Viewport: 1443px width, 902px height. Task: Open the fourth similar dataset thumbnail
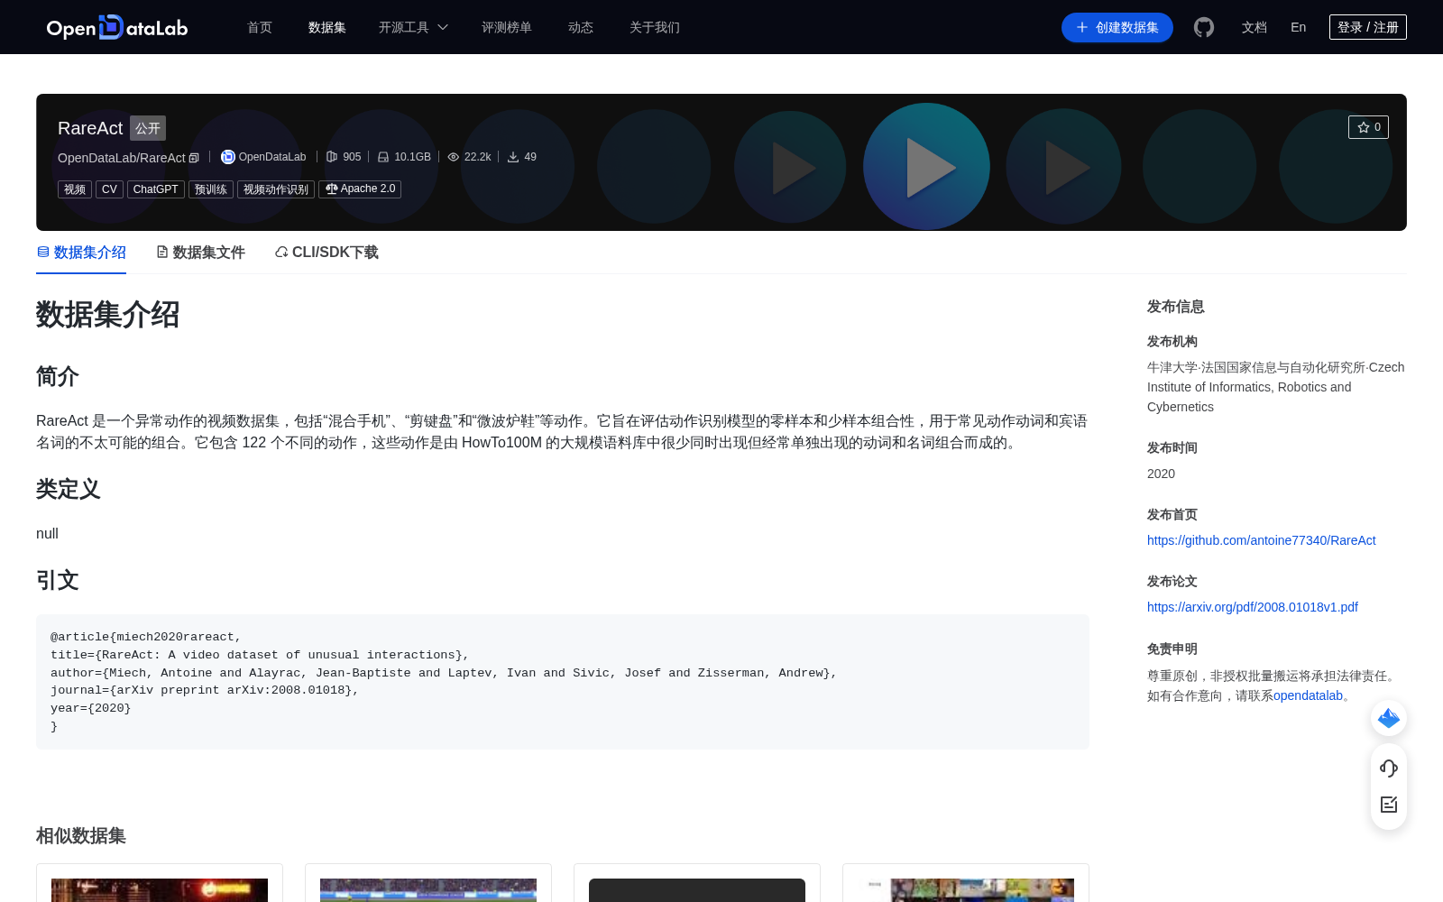pos(966,890)
